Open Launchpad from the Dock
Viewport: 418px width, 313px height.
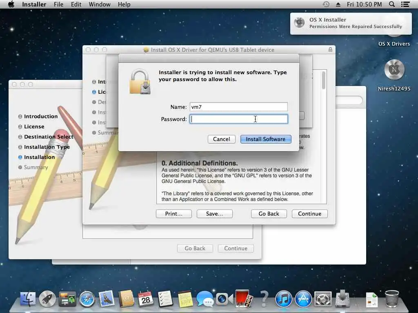click(47, 299)
